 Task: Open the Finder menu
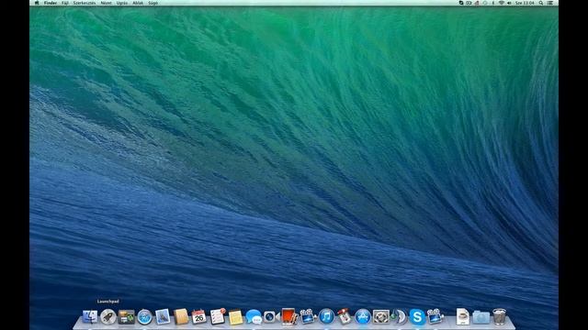click(51, 3)
